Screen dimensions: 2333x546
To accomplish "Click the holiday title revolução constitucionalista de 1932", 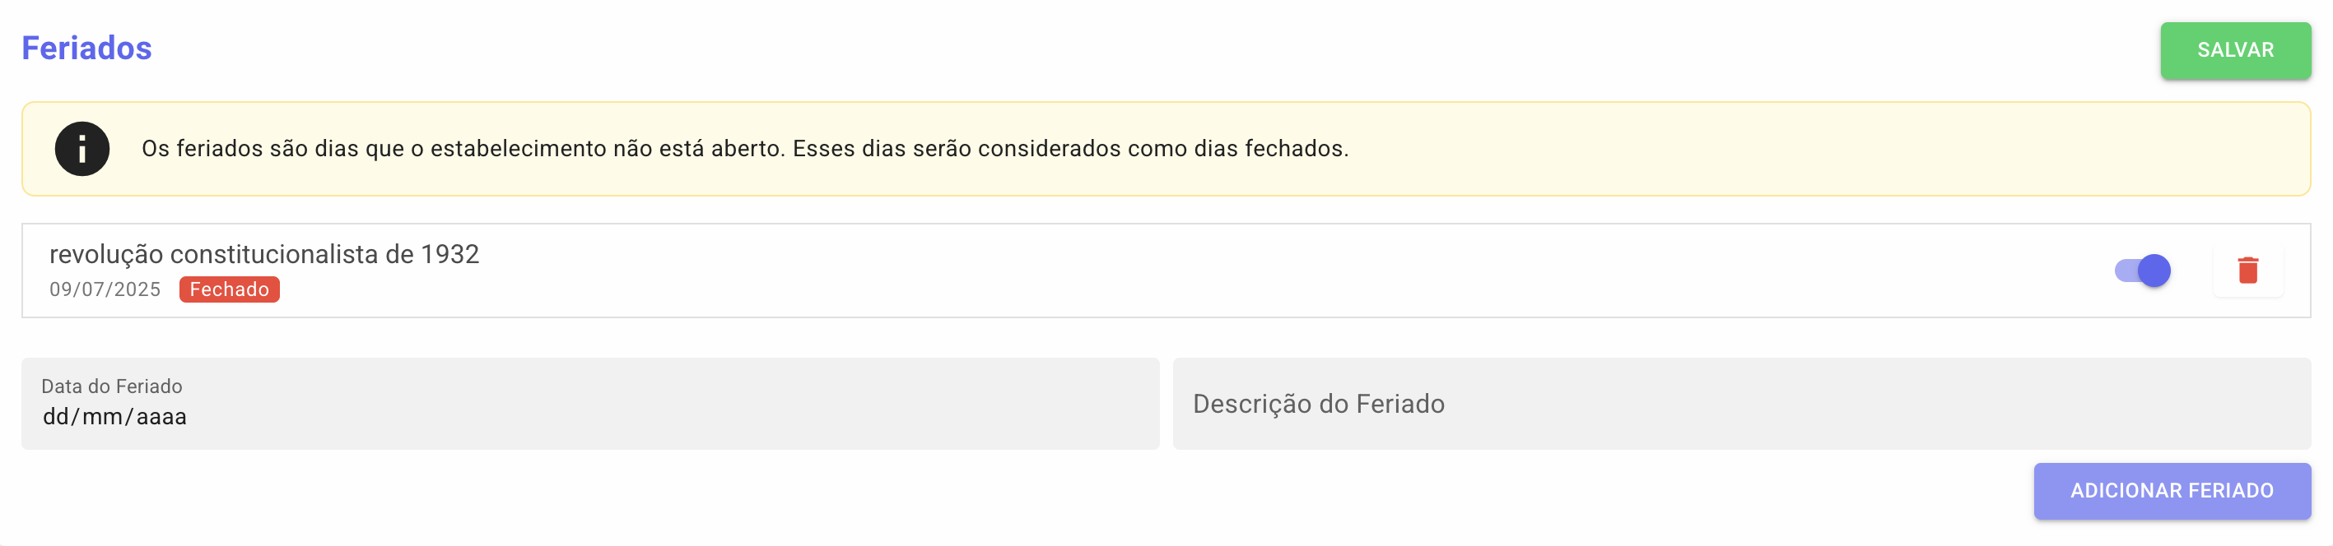I will click(x=263, y=254).
